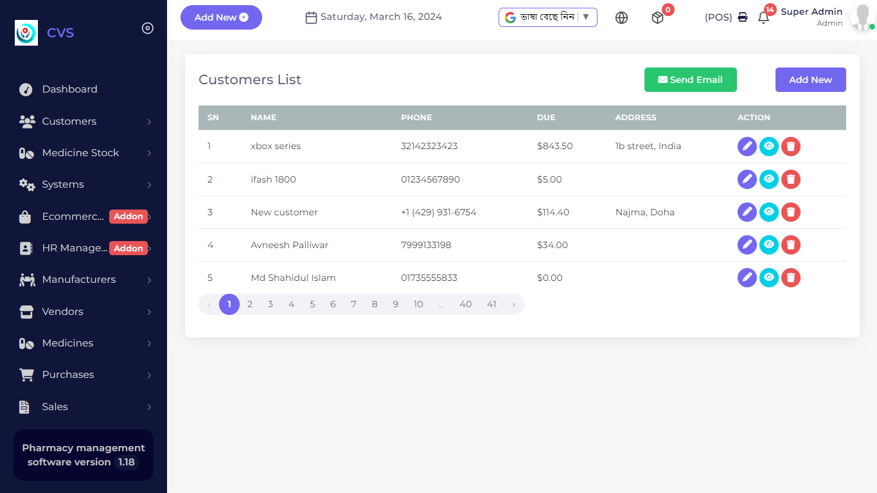Edit the Avneesh Palliwar customer record
The height and width of the screenshot is (493, 877).
[747, 245]
